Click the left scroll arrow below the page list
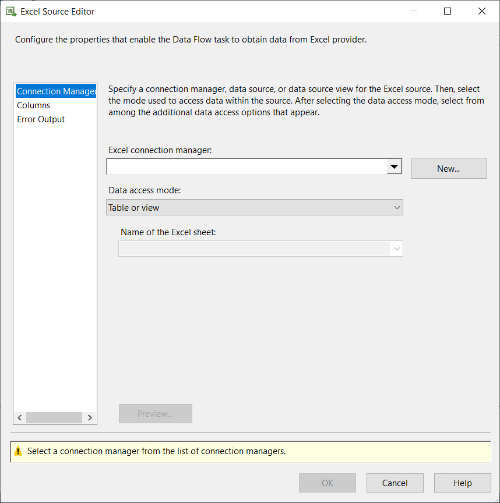500x503 pixels. 19,417
